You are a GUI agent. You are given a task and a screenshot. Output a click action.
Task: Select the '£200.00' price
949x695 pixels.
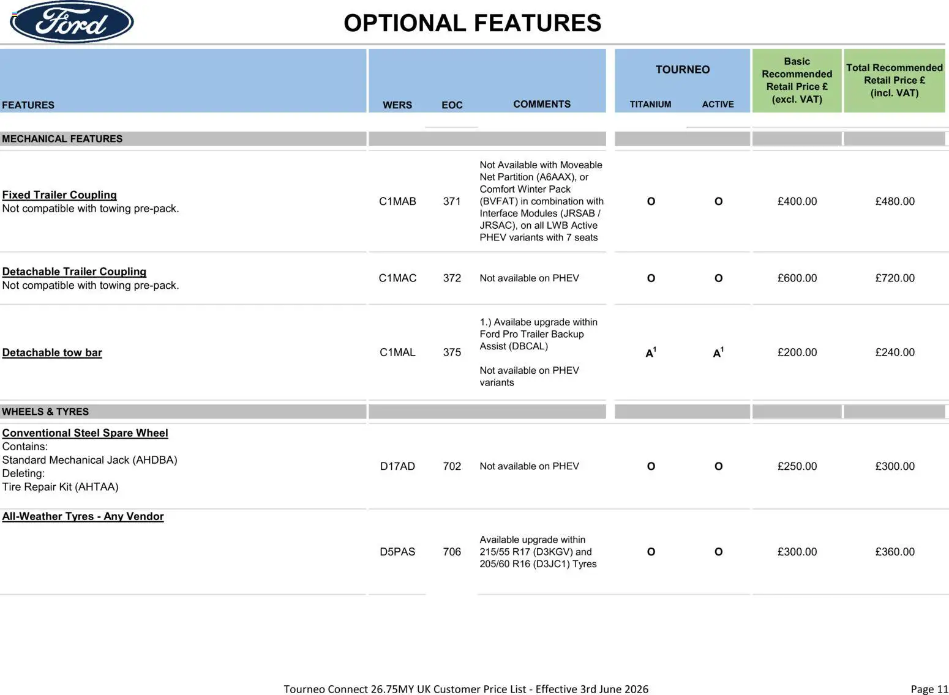[x=797, y=352]
